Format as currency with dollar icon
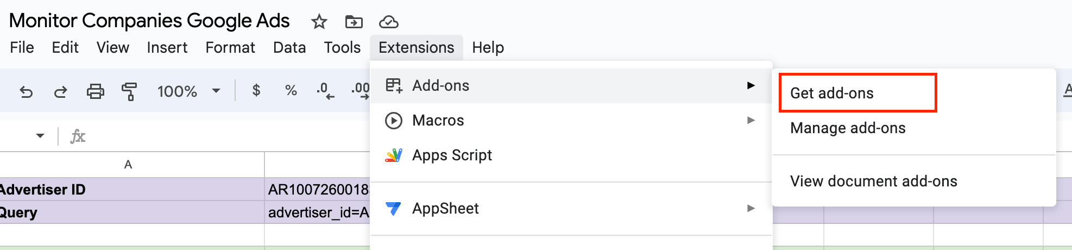Image resolution: width=1072 pixels, height=250 pixels. point(256,91)
